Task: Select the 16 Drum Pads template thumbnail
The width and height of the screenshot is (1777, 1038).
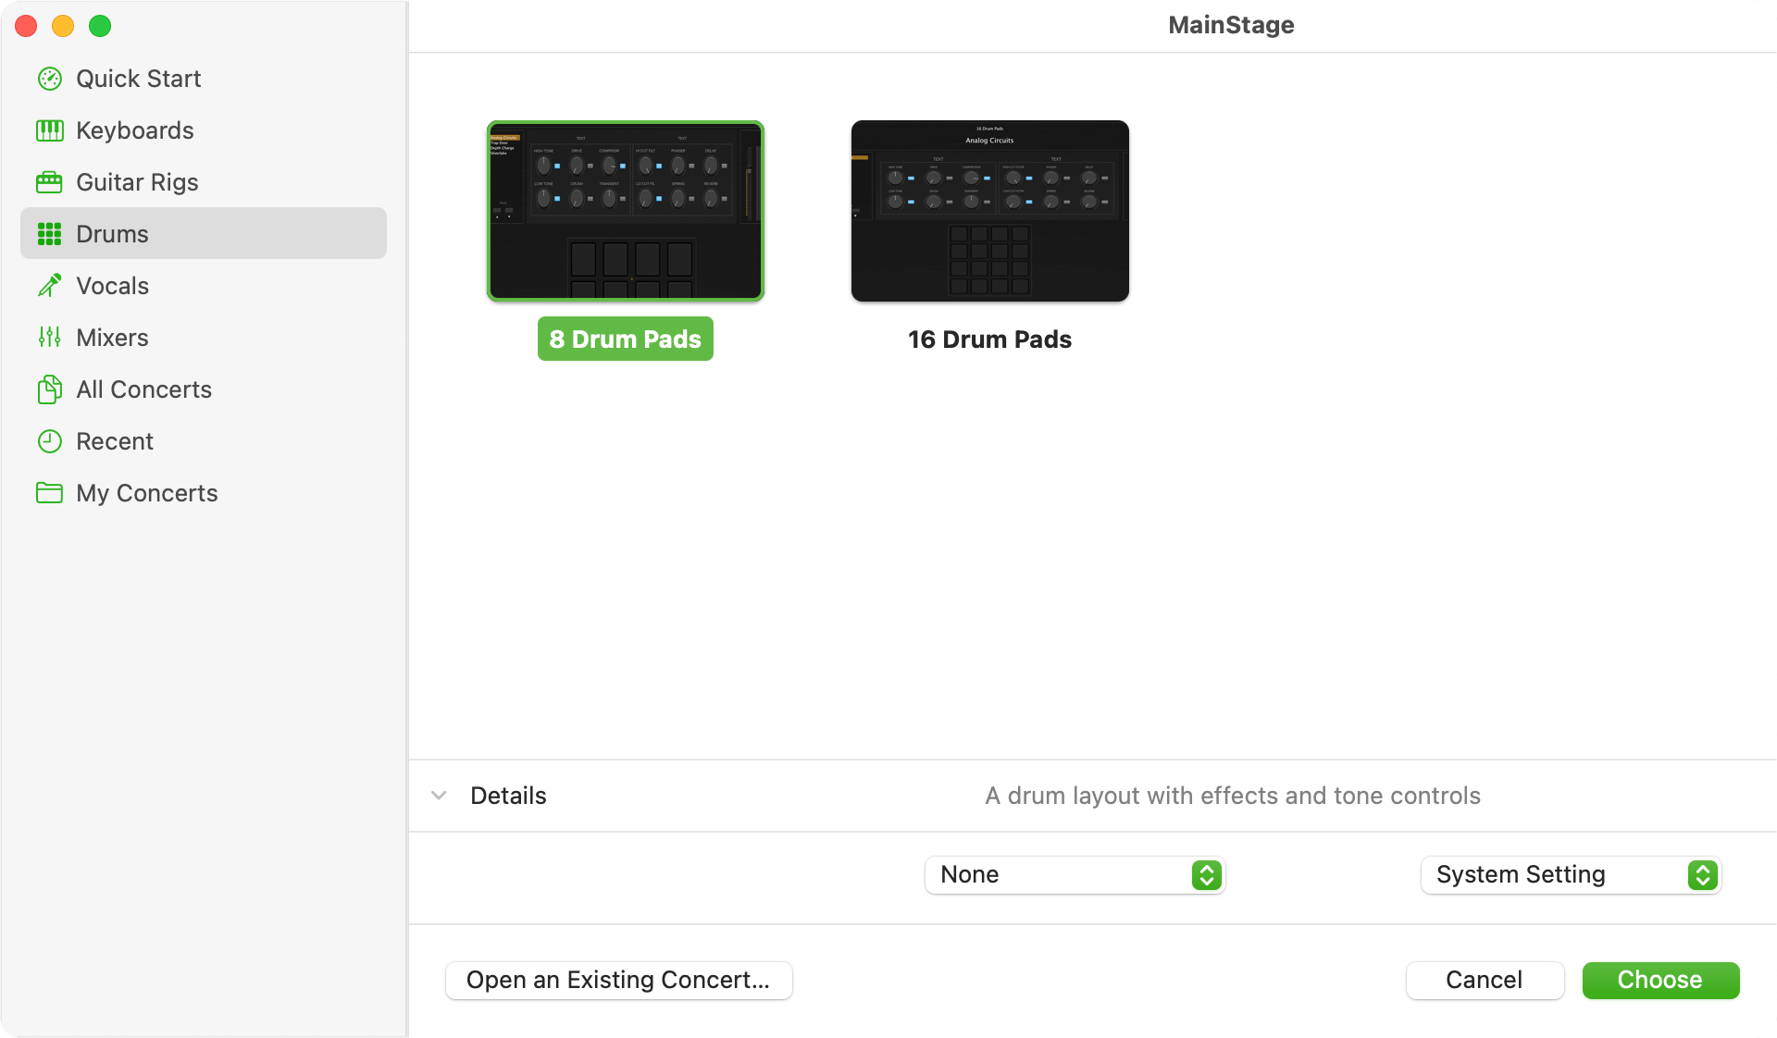Action: pyautogui.click(x=990, y=211)
